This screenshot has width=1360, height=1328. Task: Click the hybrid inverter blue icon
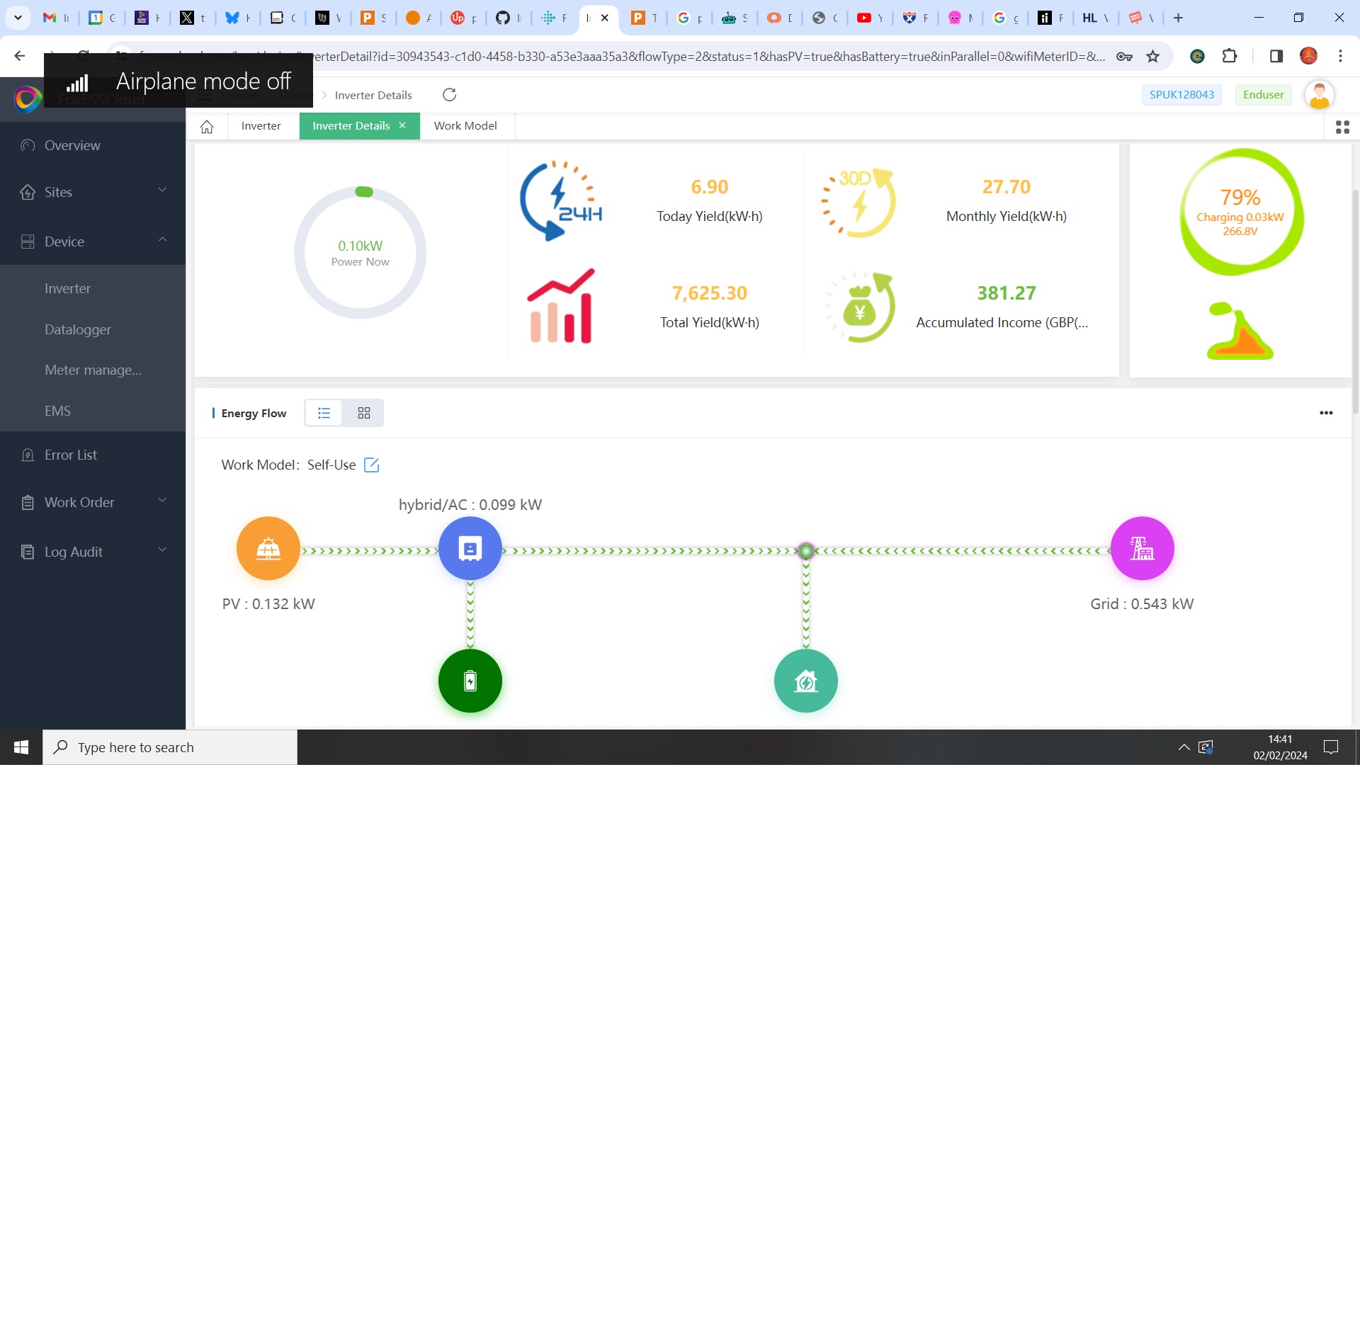[x=470, y=549]
